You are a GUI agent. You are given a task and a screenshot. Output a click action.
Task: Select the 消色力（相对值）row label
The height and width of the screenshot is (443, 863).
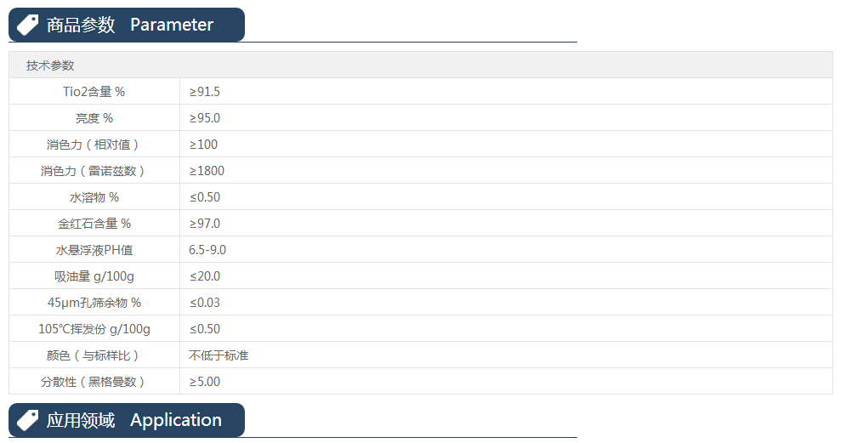(94, 145)
